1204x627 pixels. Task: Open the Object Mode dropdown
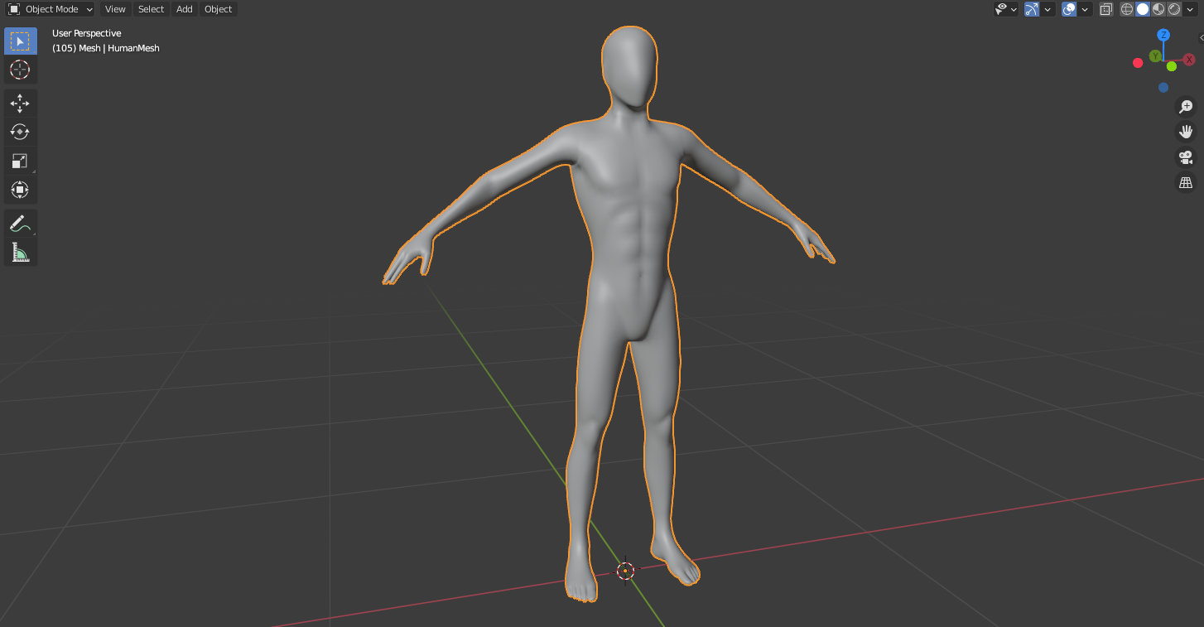51,9
